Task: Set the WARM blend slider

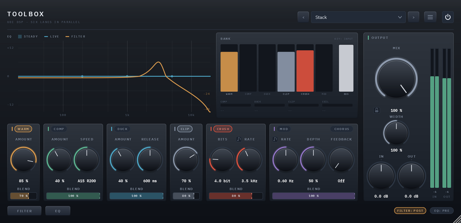Action: click(23, 196)
